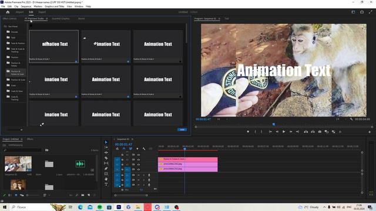Screen dimensions: 376x211
Task: Switch Project panel to list view
Action: coord(10,195)
